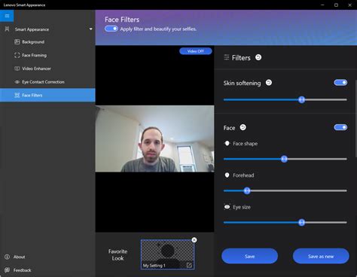The height and width of the screenshot is (277, 357).
Task: Click the Forehead slider handle
Action: 247,190
